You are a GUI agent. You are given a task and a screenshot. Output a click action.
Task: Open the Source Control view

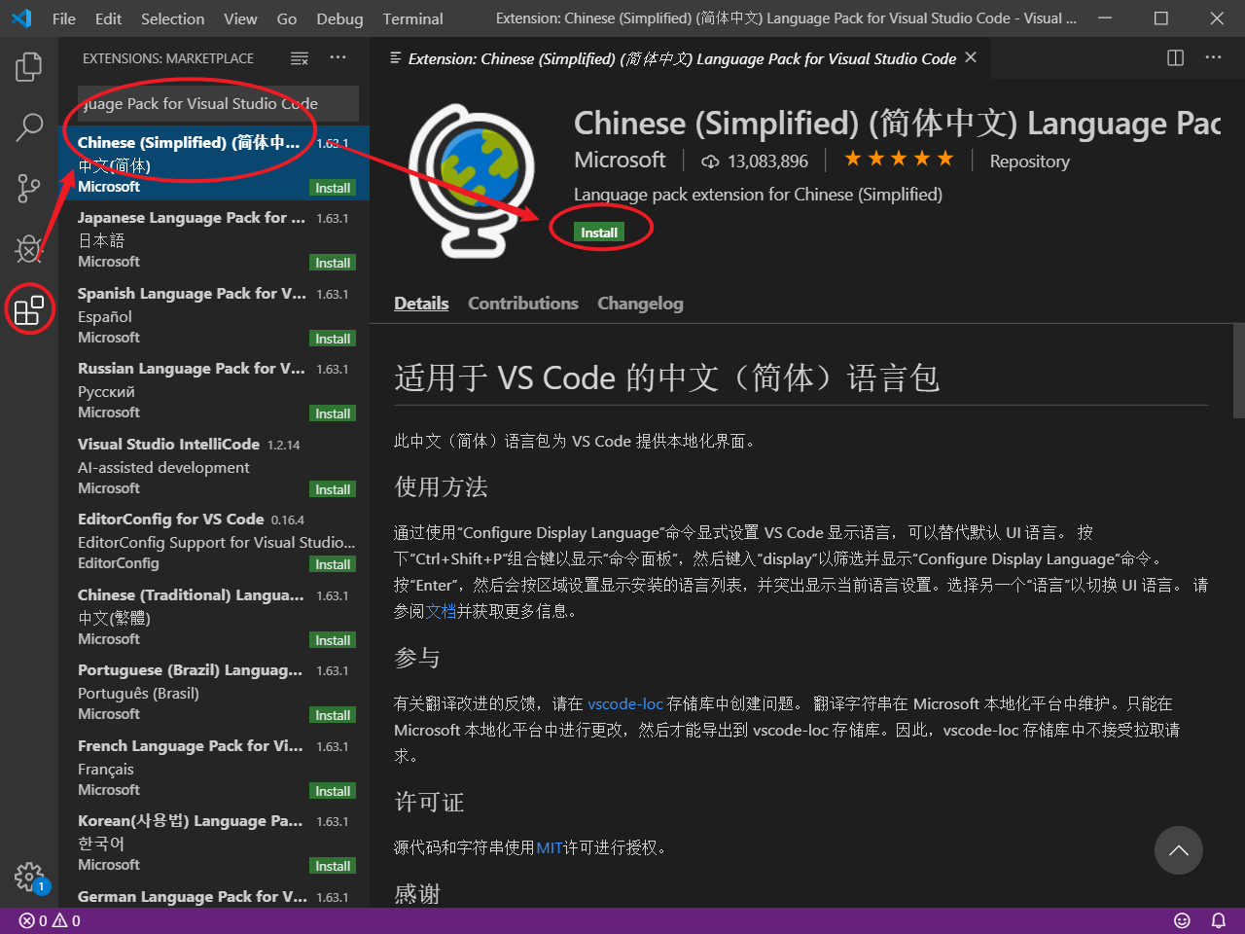[x=29, y=188]
